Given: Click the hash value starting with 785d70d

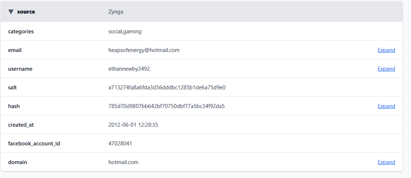Looking at the screenshot, I should [x=166, y=106].
